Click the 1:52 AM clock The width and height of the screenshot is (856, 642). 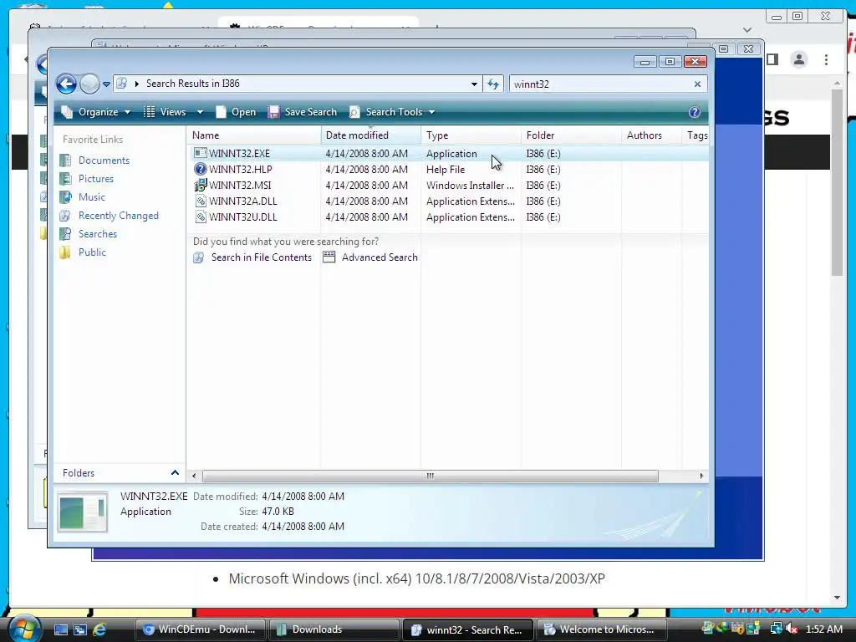coord(823,629)
